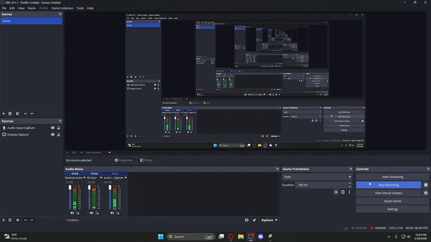This screenshot has width=431, height=242.
Task: Move source up in the Sources panel
Action: [x=25, y=220]
